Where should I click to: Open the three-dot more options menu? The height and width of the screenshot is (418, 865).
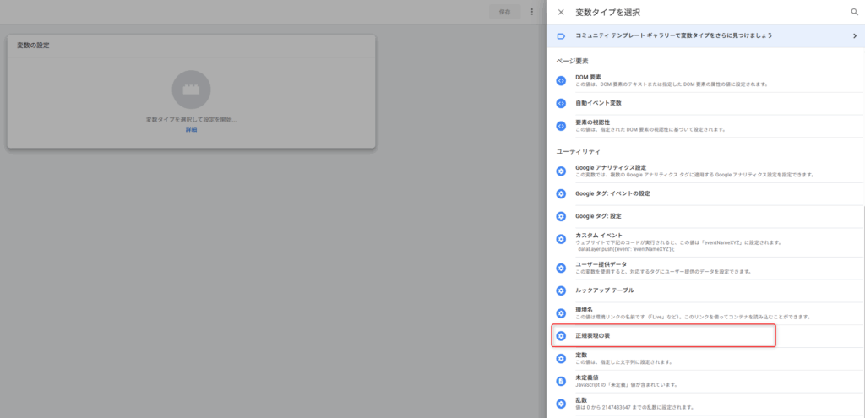pos(531,12)
